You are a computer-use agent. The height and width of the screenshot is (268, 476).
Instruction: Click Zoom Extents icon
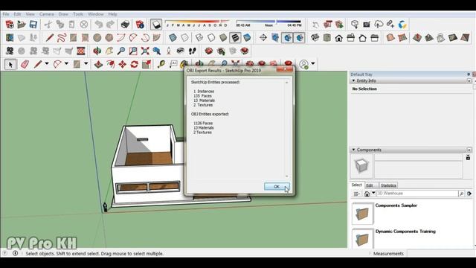coord(145,51)
